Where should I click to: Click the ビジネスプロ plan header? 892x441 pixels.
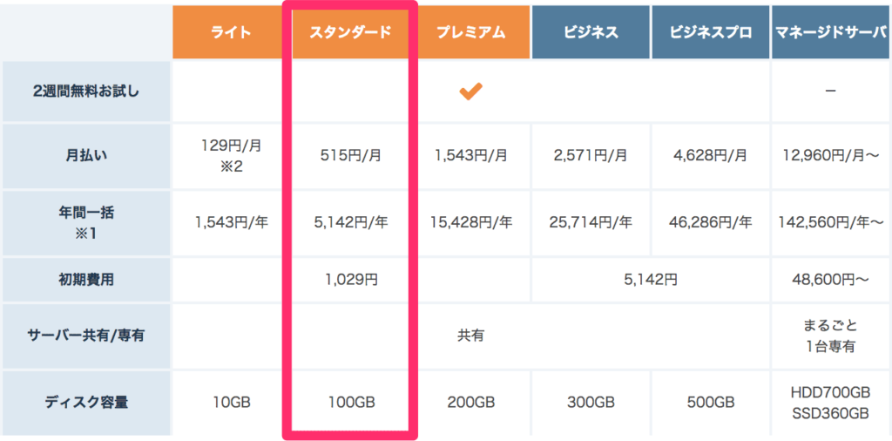pos(711,32)
